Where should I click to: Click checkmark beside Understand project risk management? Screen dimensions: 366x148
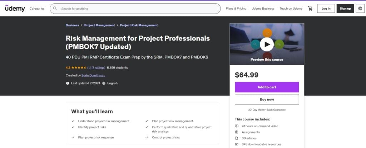[73, 121]
